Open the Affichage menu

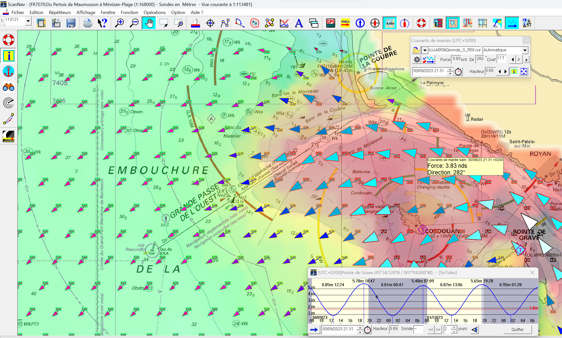[86, 12]
